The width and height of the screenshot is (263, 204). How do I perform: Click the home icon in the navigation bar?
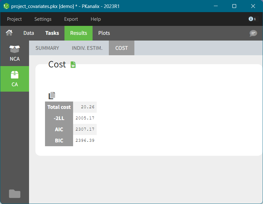[9, 33]
